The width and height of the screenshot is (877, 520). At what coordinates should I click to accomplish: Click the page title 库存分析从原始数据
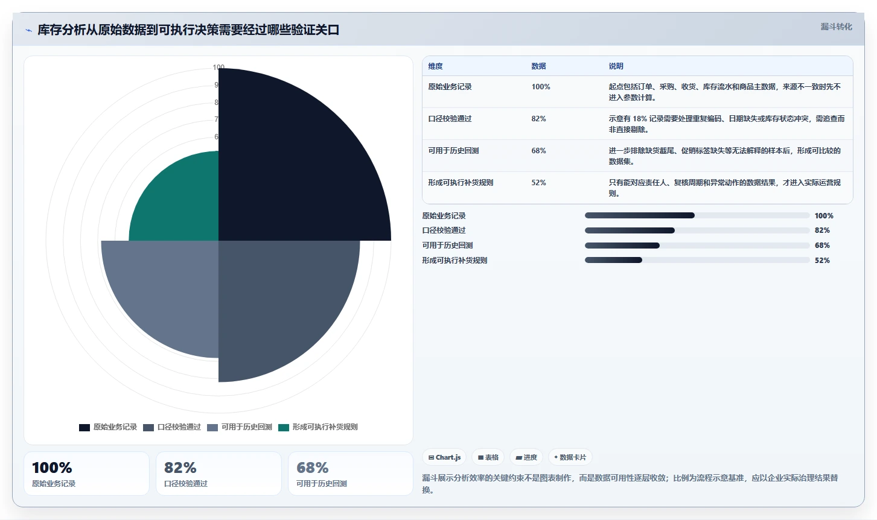[188, 30]
